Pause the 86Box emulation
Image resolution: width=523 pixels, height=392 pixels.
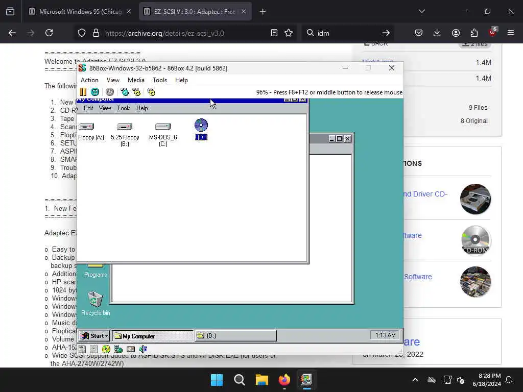point(83,92)
